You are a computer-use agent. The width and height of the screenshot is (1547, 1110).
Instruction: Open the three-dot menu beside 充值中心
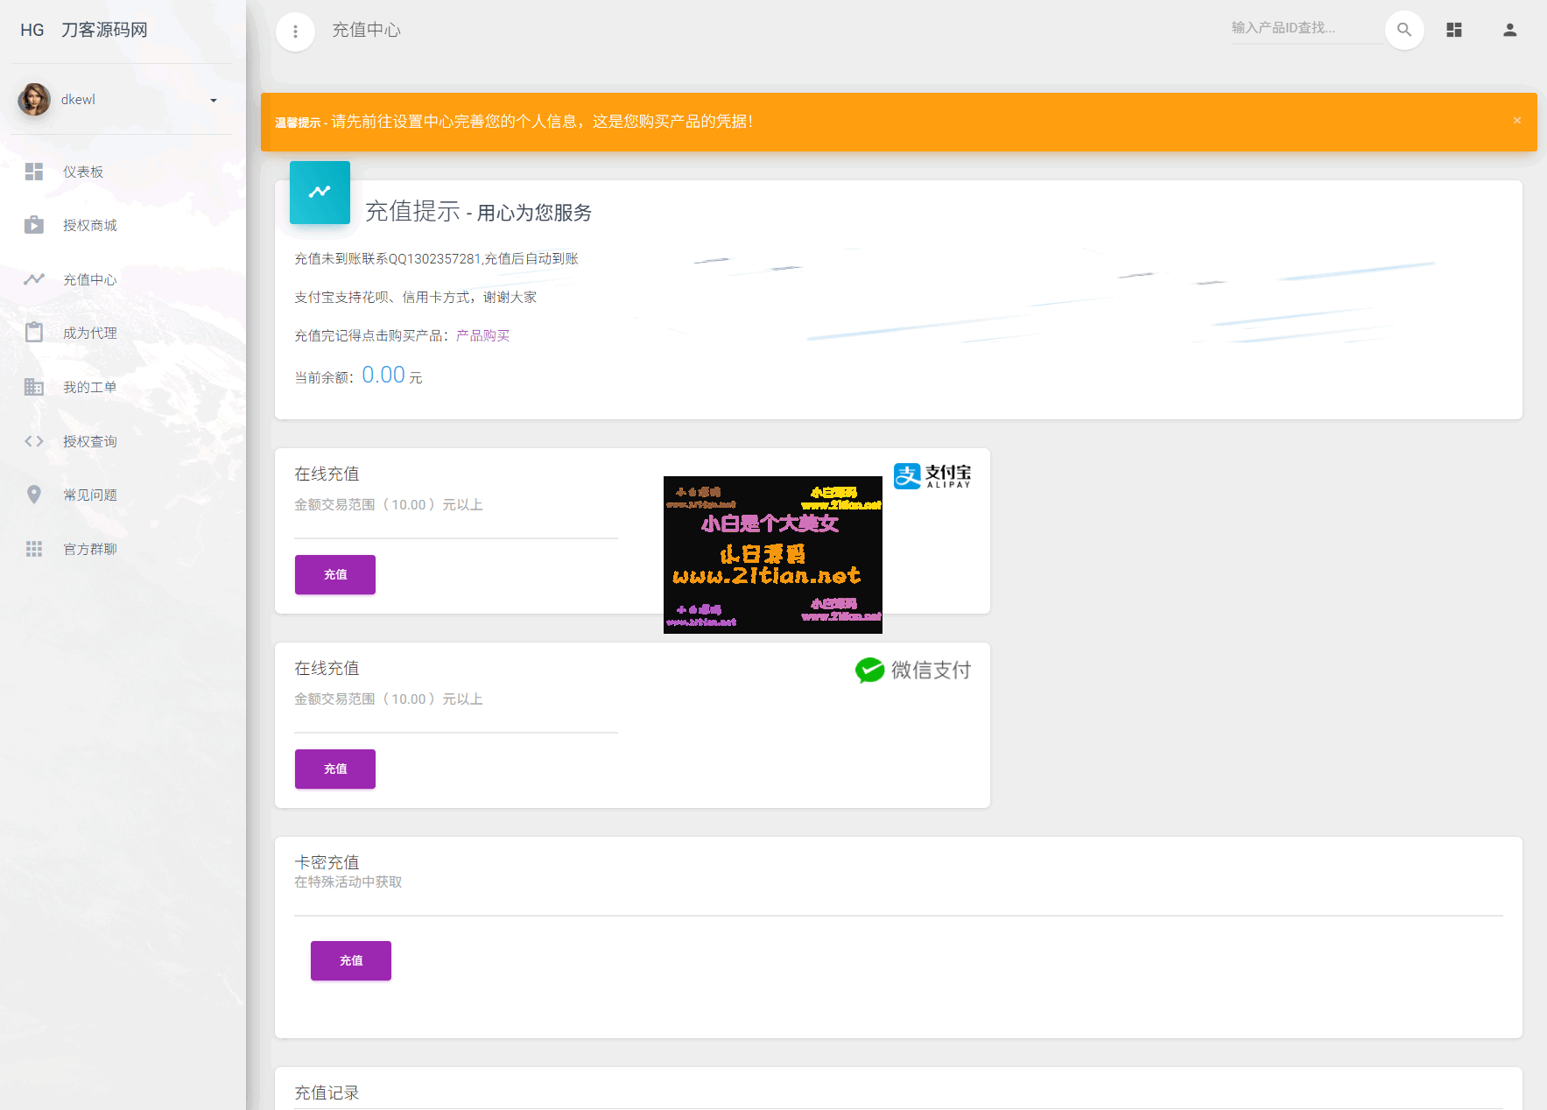[x=295, y=31]
